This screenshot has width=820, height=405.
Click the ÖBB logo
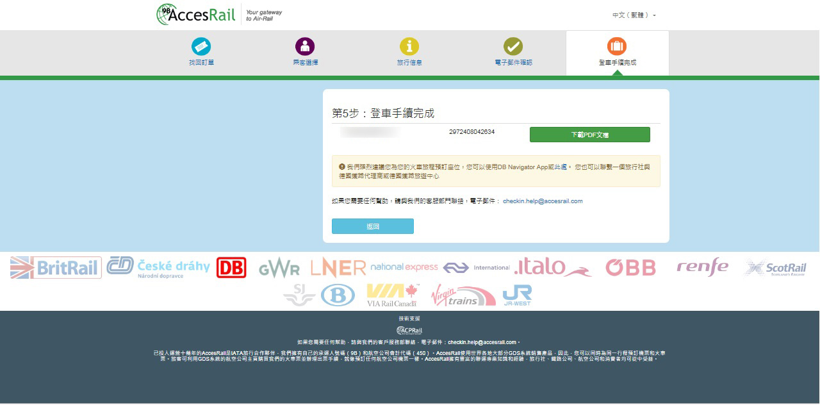click(630, 267)
